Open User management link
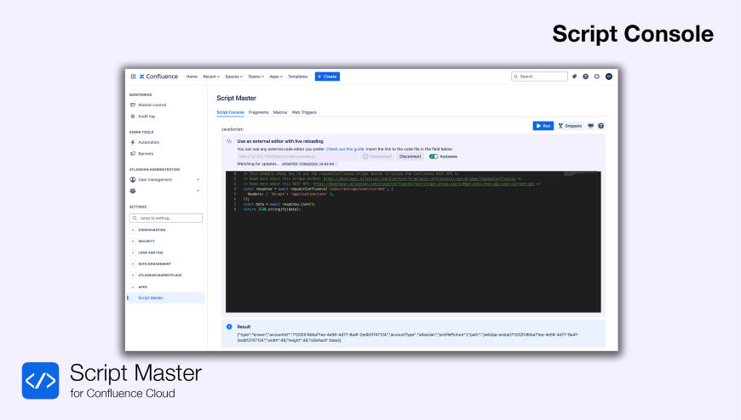741x420 pixels. (x=155, y=179)
